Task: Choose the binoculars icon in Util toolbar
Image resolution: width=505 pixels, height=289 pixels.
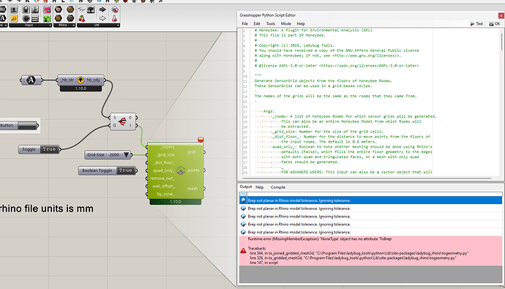Action: (x=82, y=10)
